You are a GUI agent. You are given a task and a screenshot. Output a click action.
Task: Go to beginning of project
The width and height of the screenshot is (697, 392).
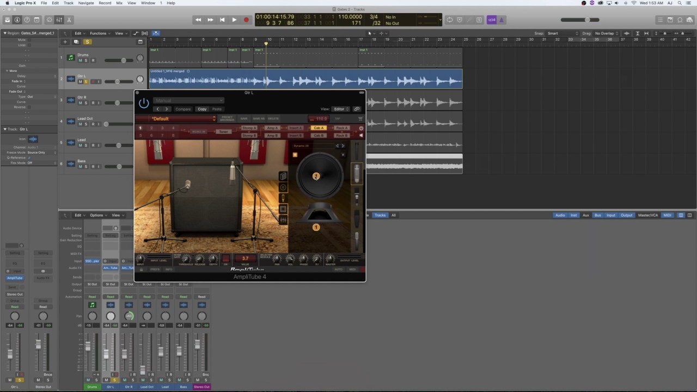[222, 20]
